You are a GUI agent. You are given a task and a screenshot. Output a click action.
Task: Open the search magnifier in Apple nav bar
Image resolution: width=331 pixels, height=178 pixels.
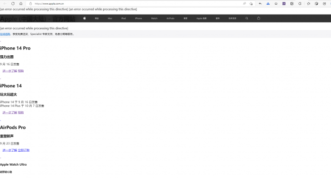[247, 18]
